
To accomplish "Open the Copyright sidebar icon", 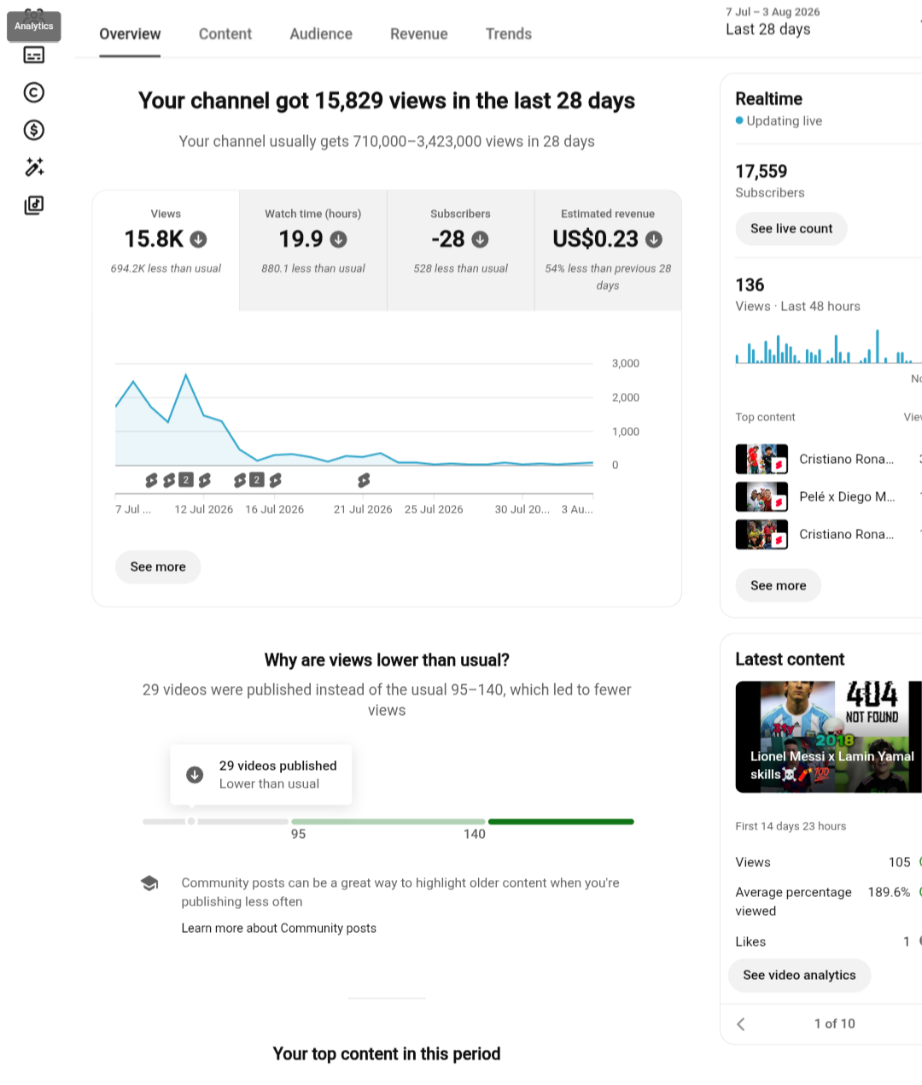I will coord(34,92).
